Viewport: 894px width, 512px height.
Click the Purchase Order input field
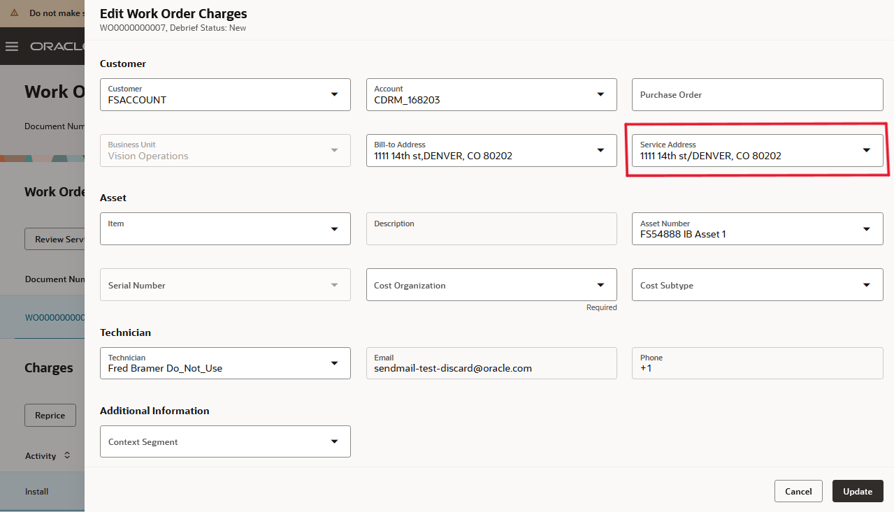click(757, 94)
